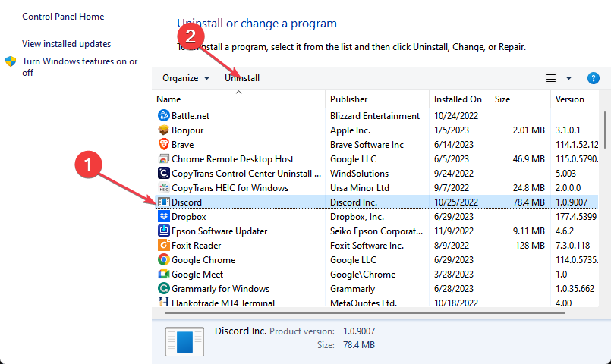Screen dimensions: 611x364
Task: Click version 1.0.35.662 cell
Action: pos(575,288)
